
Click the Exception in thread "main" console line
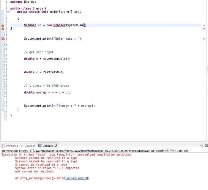[67, 155]
